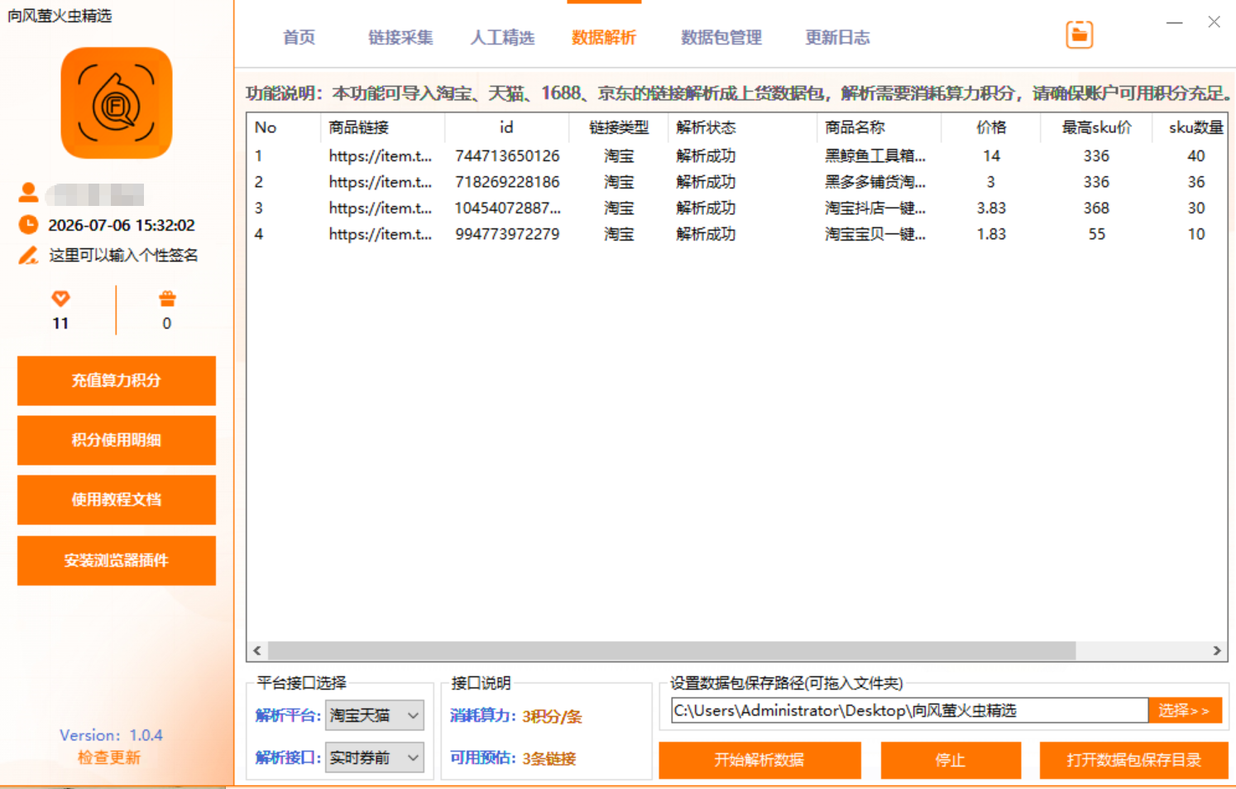Click the horizontal scrollbar right arrow
The width and height of the screenshot is (1236, 789).
pos(1217,650)
